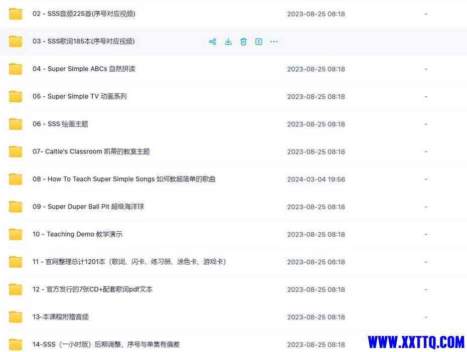The image size is (467, 352).
Task: Open folder name 10 - Teaching Demo 教学演示
Action: pos(77,234)
